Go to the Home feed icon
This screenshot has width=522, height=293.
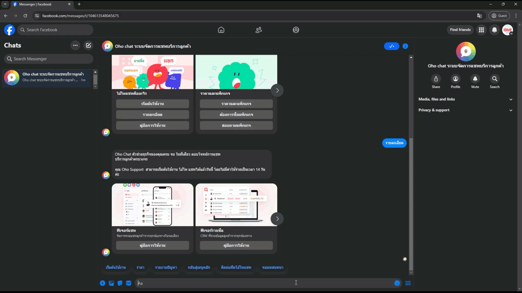click(x=221, y=30)
